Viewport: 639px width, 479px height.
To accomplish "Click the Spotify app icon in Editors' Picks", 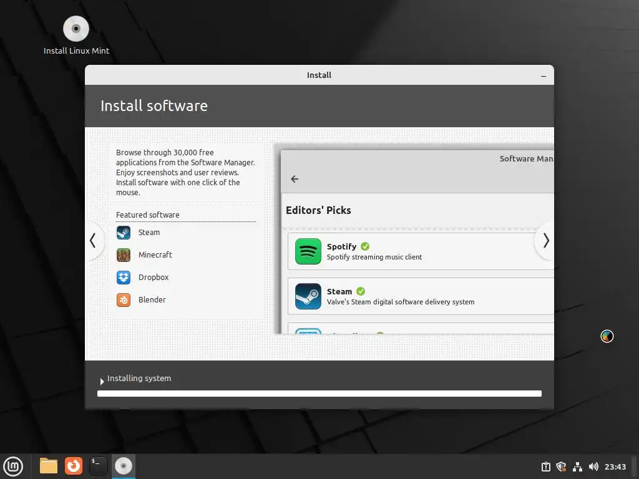I will point(308,251).
